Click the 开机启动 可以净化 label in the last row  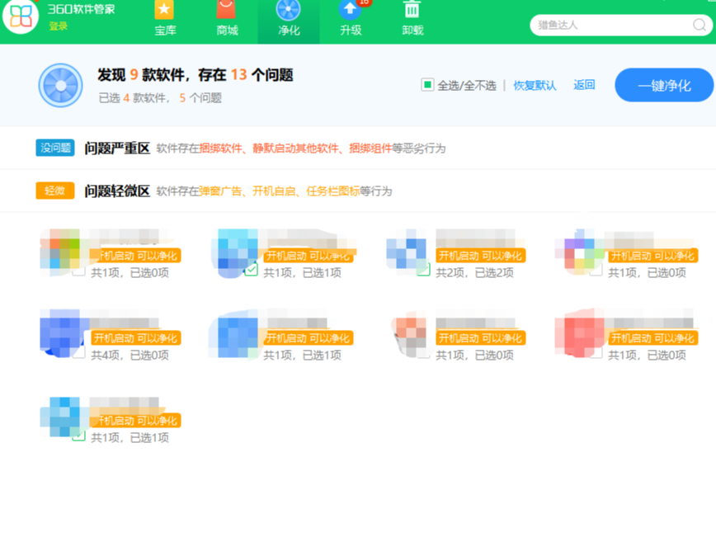135,421
